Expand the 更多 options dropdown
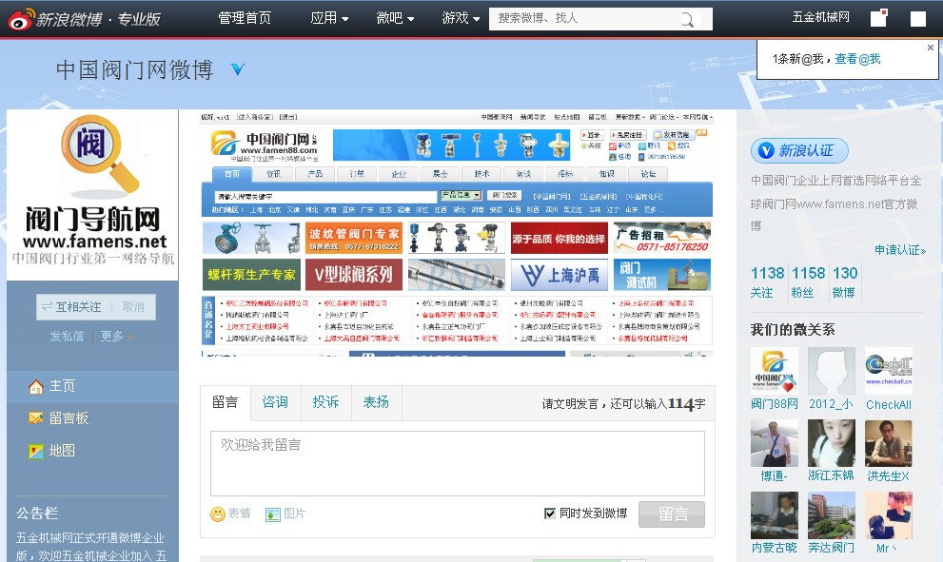 (117, 336)
